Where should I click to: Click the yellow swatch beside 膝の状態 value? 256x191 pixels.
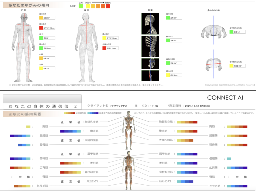click(168, 75)
